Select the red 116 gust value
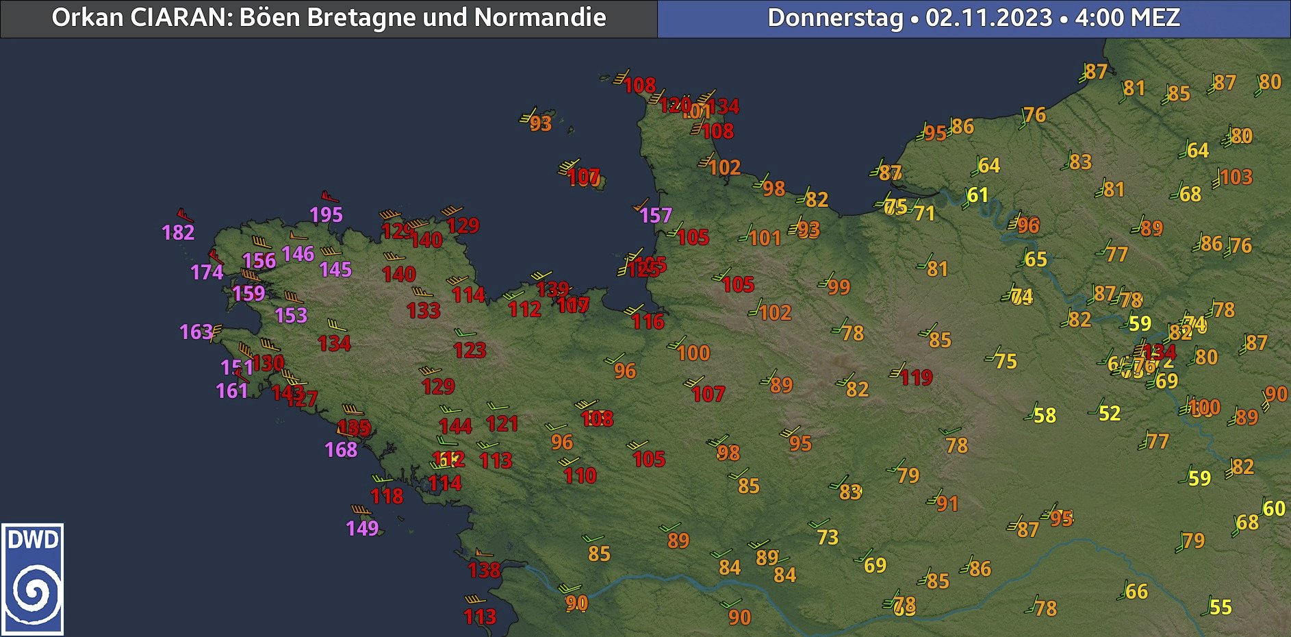 click(648, 322)
